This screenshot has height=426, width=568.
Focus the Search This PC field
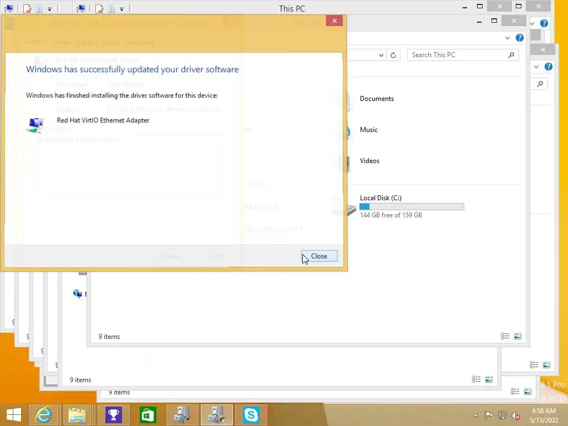[x=463, y=55]
